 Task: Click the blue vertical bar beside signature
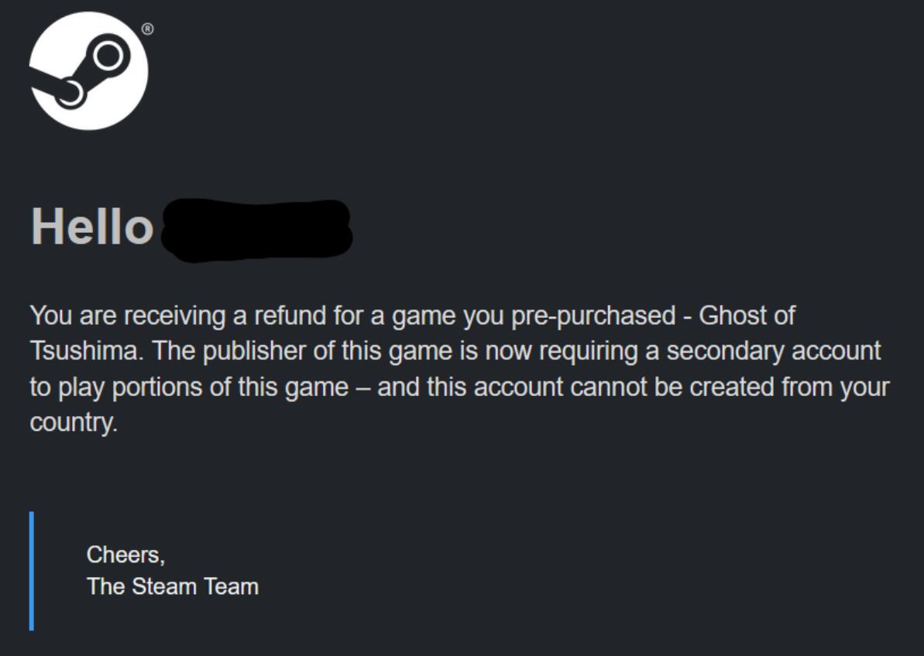tap(32, 570)
